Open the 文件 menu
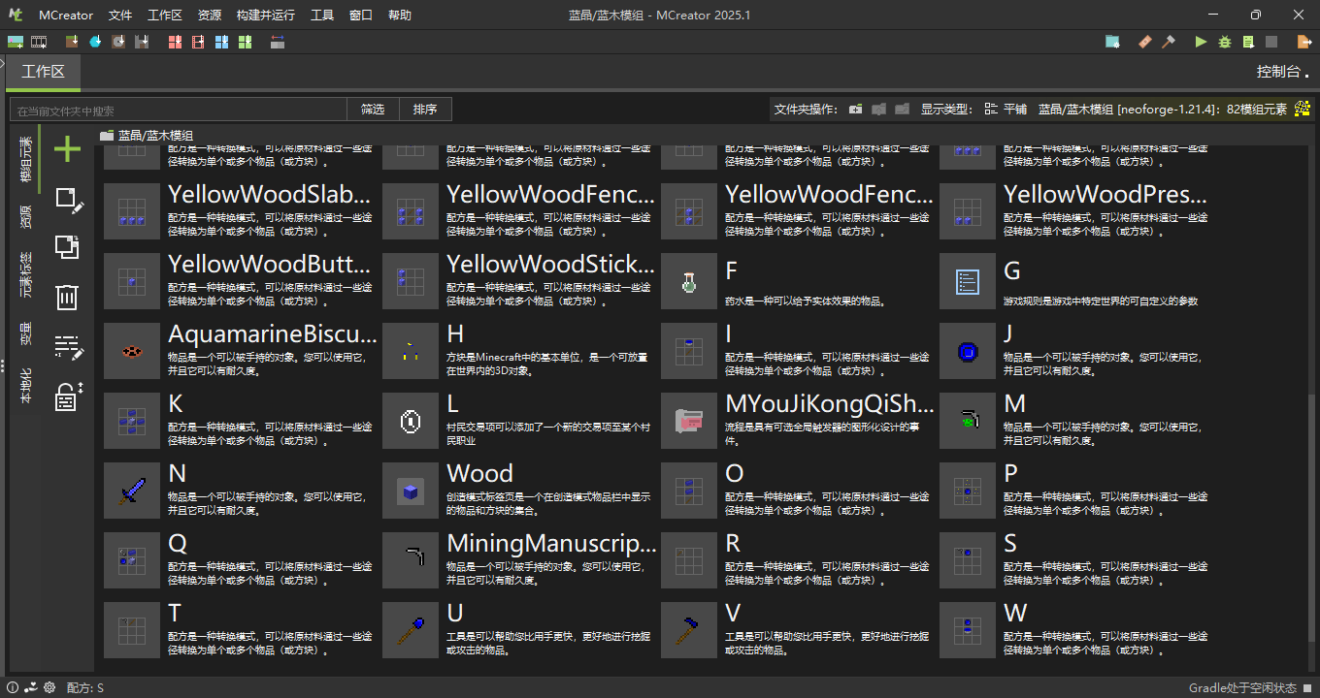The image size is (1320, 698). 120,15
